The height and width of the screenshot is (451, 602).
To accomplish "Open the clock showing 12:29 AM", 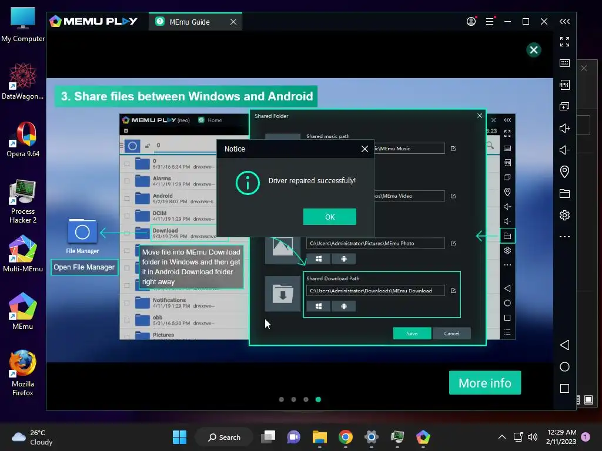I will click(x=561, y=437).
